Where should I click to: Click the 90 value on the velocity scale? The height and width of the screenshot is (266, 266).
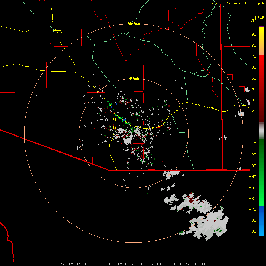254,35
